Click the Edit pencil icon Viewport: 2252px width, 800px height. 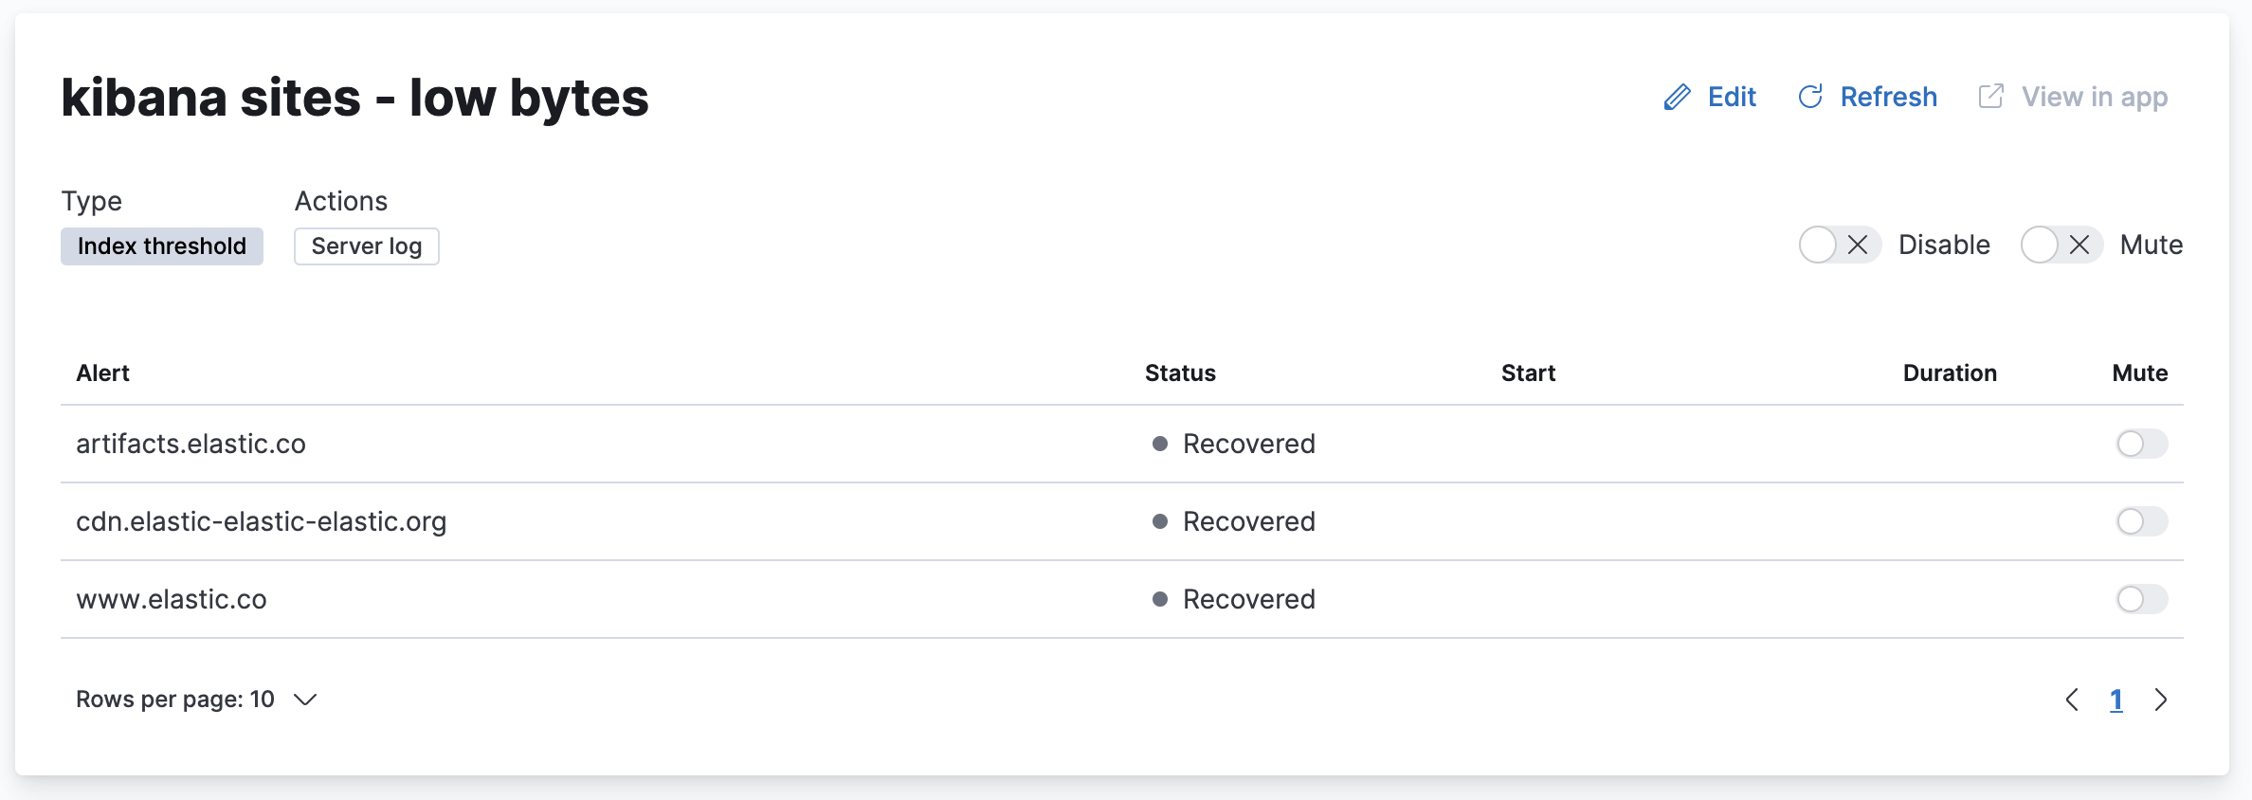1678,96
